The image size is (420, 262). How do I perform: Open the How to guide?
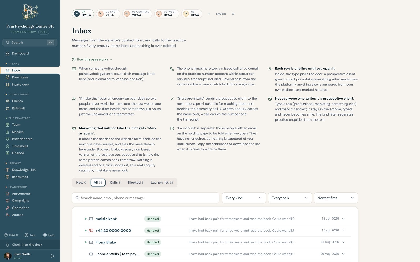pyautogui.click(x=12, y=235)
